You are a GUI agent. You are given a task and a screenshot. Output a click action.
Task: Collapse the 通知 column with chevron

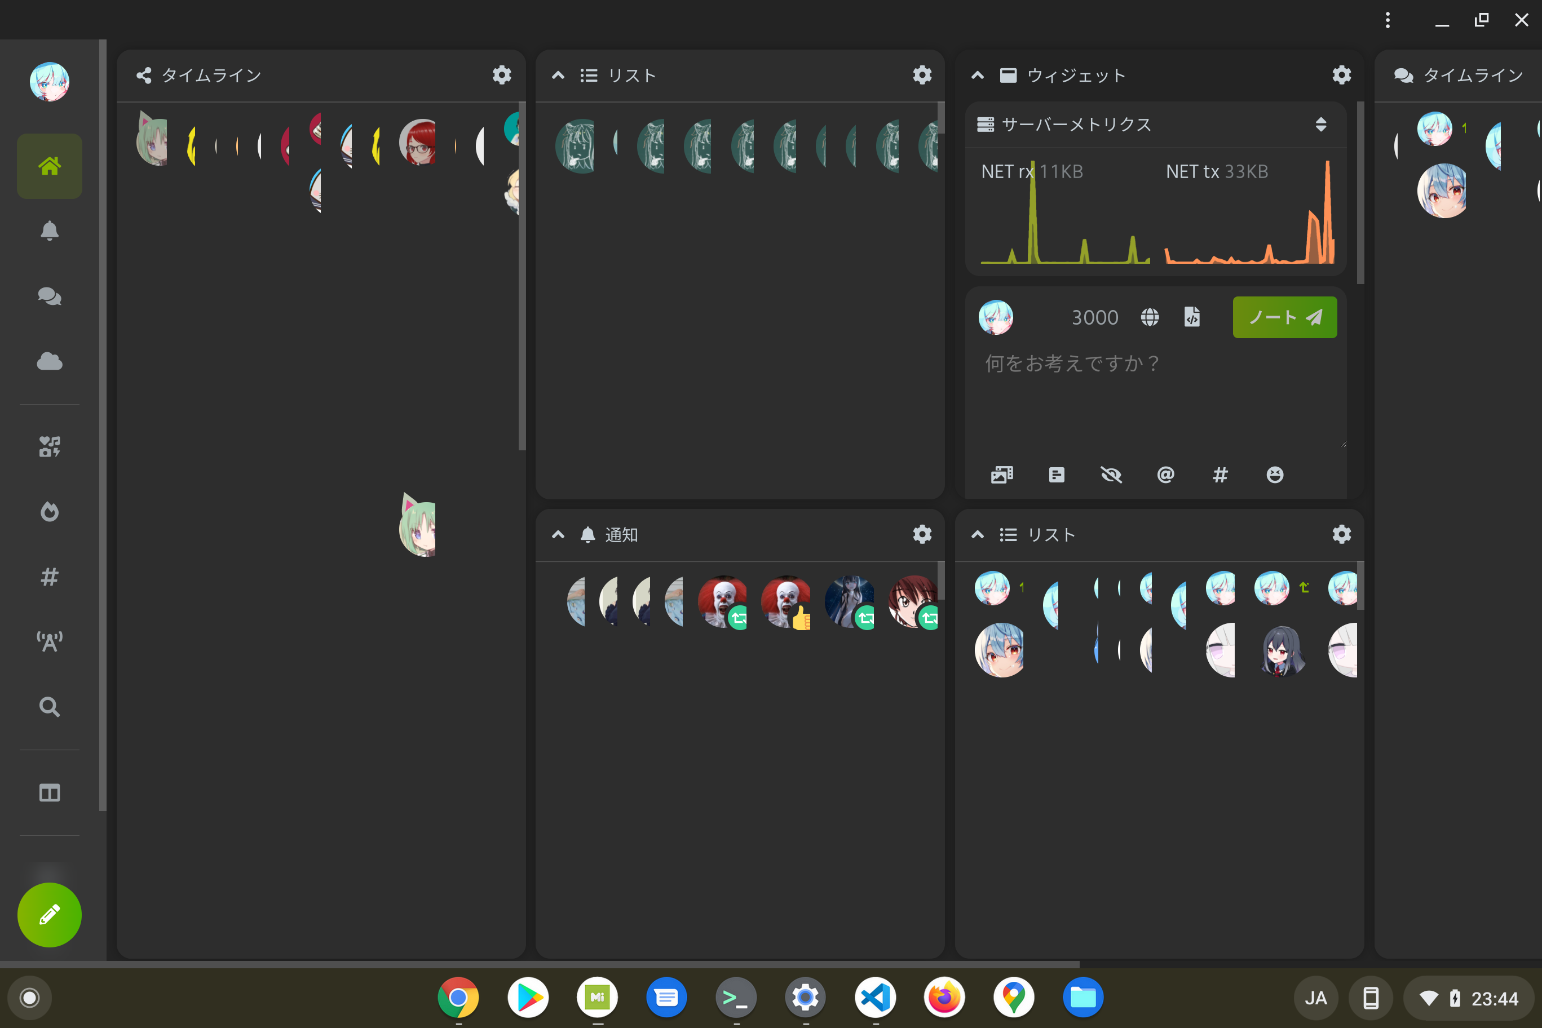pyautogui.click(x=558, y=534)
